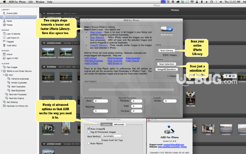Select the Events sidebar icon
The height and width of the screenshot is (154, 246).
(x=4, y=14)
